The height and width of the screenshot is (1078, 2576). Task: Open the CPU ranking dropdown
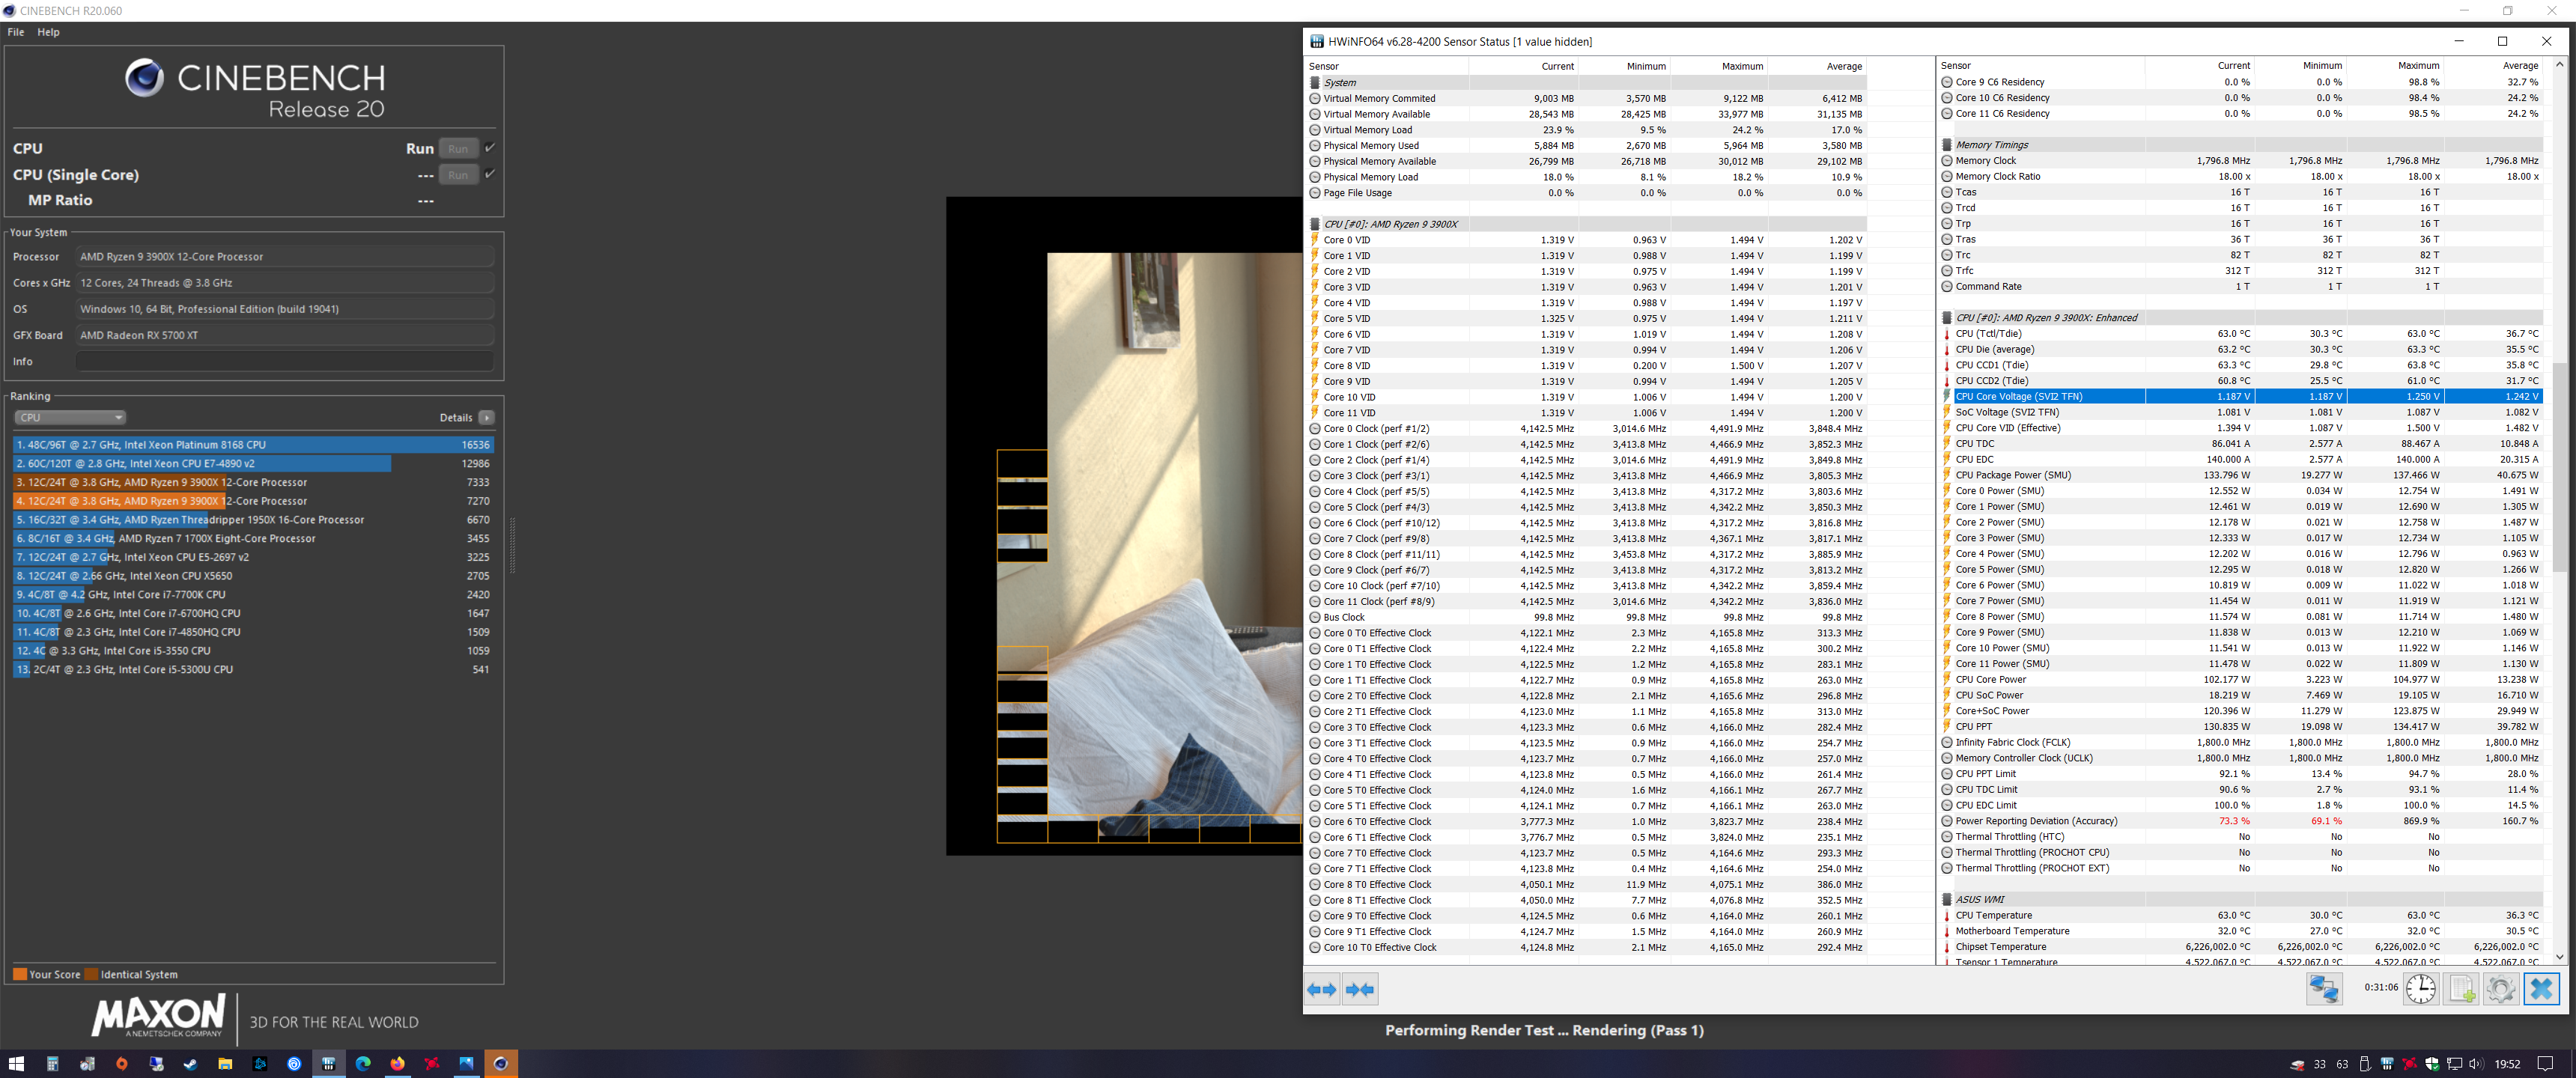coord(70,418)
